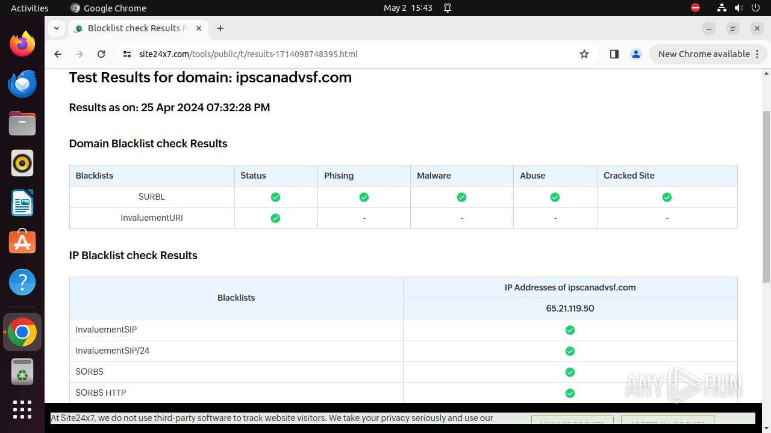
Task: Select the SURBL blacklist cell
Action: click(x=152, y=197)
